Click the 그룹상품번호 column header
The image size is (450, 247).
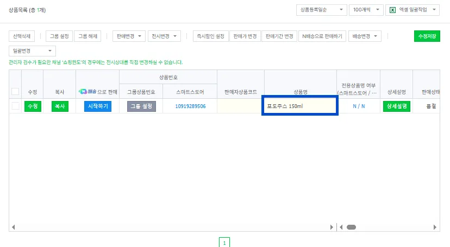point(141,92)
